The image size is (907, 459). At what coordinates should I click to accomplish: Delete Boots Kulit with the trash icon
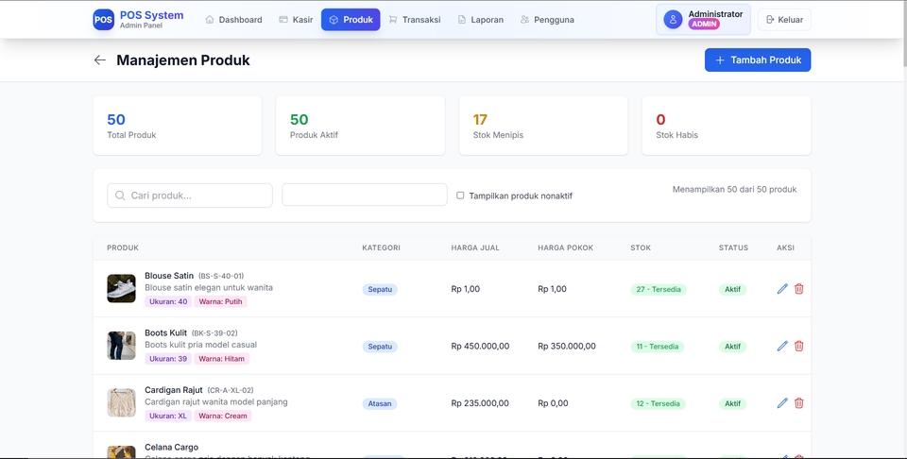(799, 347)
